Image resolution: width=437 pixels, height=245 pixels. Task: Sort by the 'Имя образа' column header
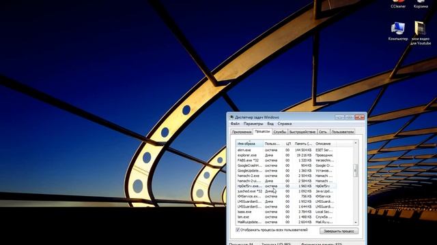(249, 144)
